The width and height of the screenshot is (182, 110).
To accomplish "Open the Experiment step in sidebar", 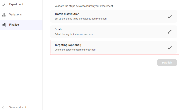I will pos(16,4).
